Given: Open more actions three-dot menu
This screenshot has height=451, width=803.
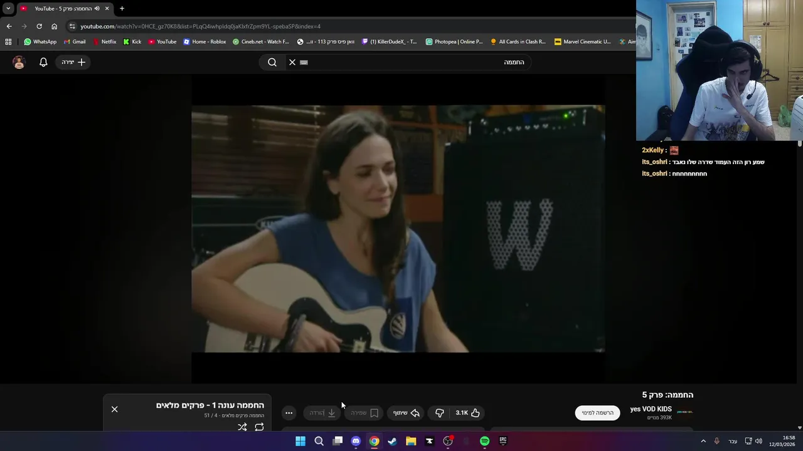Looking at the screenshot, I should pos(289,413).
